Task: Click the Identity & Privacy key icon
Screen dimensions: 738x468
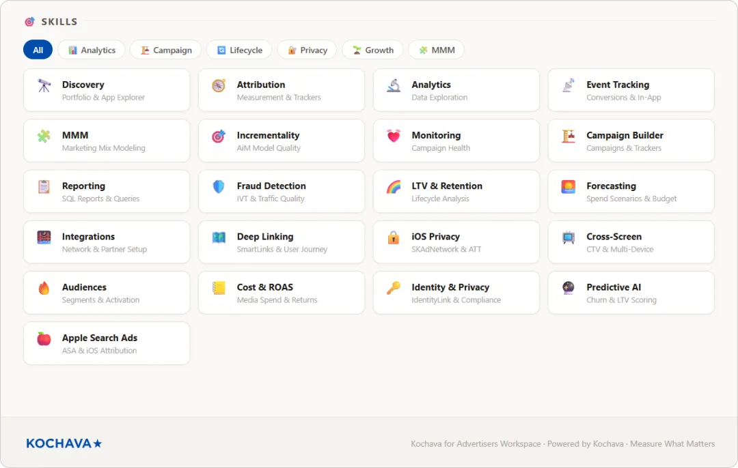Action: click(x=394, y=288)
